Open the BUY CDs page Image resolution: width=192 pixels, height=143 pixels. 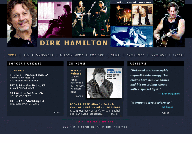97,55
